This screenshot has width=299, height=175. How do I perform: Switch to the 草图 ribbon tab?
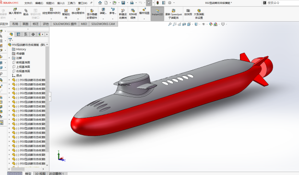(25, 24)
